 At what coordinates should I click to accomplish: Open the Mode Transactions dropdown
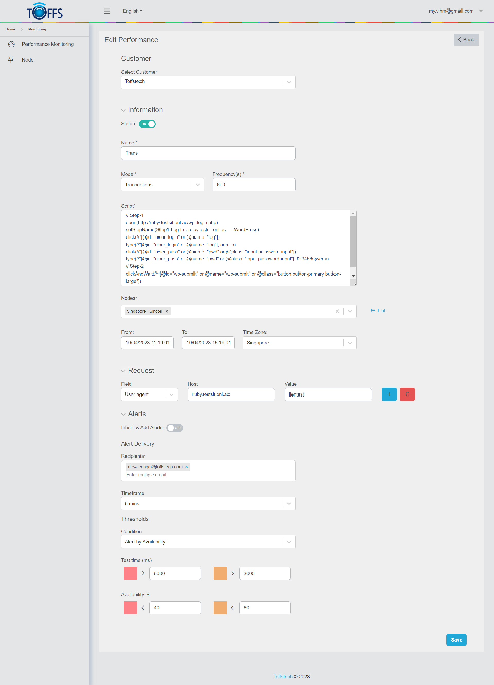(198, 185)
